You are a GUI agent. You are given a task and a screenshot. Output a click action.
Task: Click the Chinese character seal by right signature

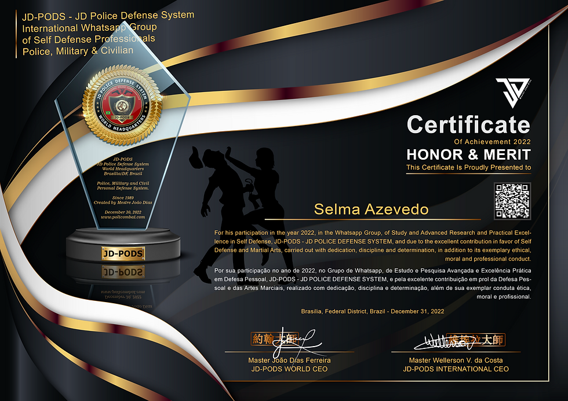click(476, 340)
